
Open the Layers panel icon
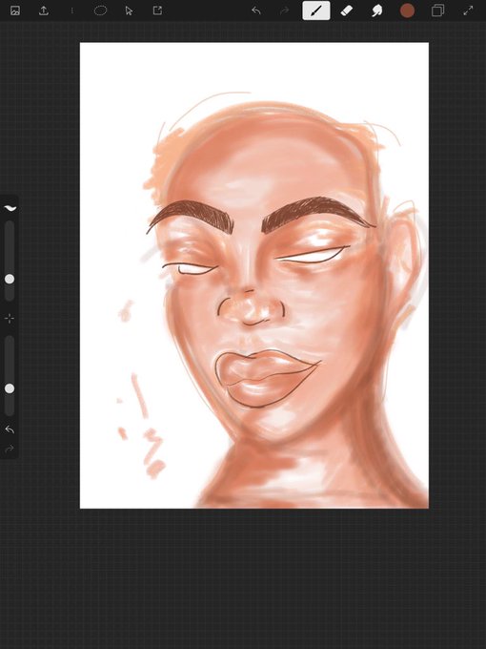437,10
